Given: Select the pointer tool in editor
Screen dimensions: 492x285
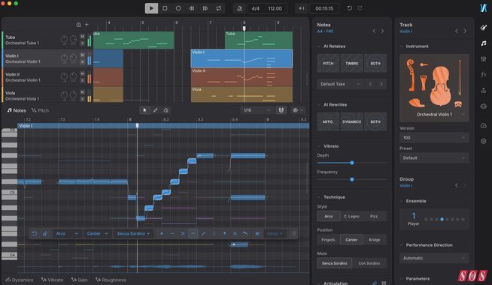Looking at the screenshot, I should [144, 110].
